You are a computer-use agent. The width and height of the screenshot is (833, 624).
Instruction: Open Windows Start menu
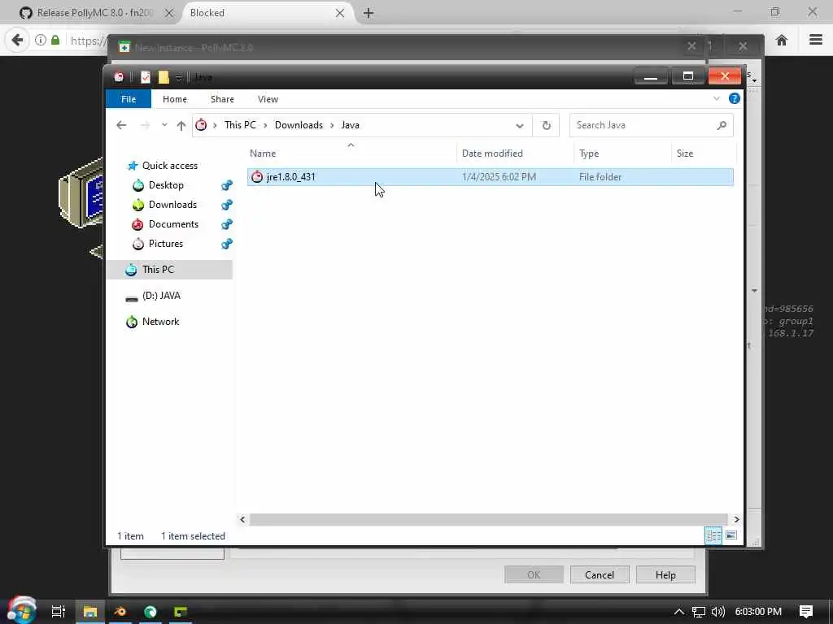tap(21, 611)
